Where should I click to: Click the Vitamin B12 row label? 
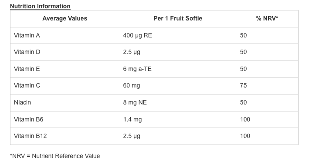[x=31, y=136]
